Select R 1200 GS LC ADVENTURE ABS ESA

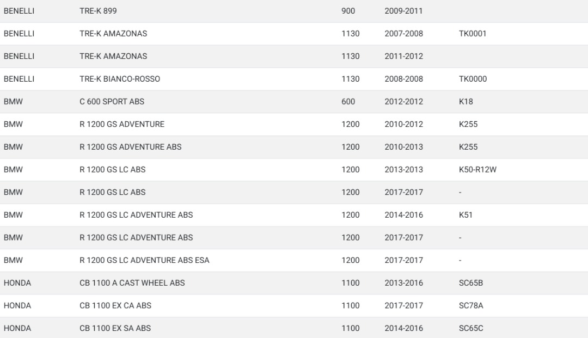coord(144,260)
